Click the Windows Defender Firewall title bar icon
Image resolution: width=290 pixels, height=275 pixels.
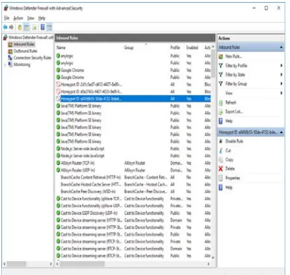point(6,8)
